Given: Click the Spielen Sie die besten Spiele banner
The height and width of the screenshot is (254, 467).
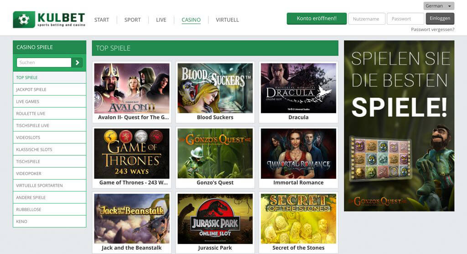Looking at the screenshot, I should [399, 126].
